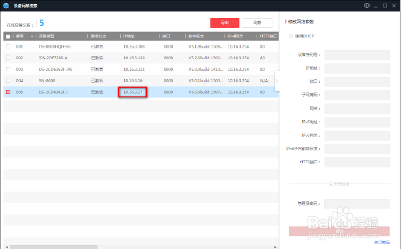The image size is (401, 249).
Task: Select device iDS-2DF7286-A
Action: 53,58
